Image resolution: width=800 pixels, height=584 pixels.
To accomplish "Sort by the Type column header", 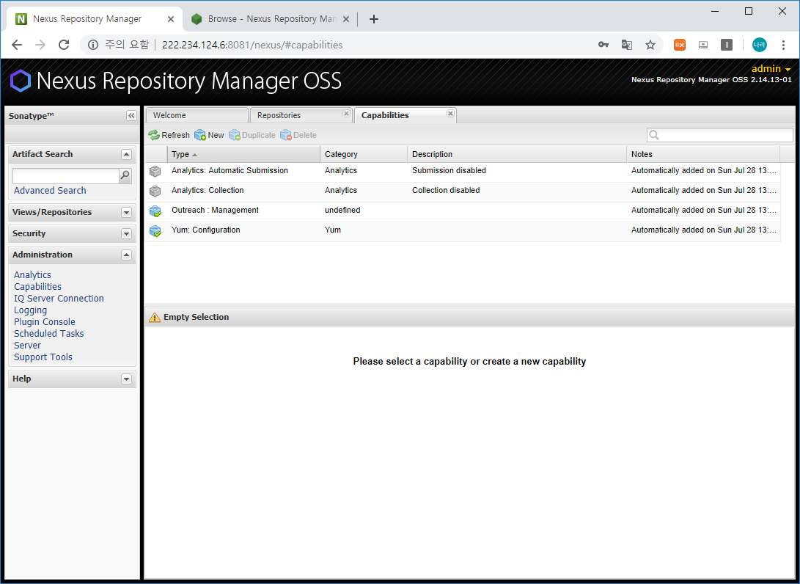I will tap(243, 154).
